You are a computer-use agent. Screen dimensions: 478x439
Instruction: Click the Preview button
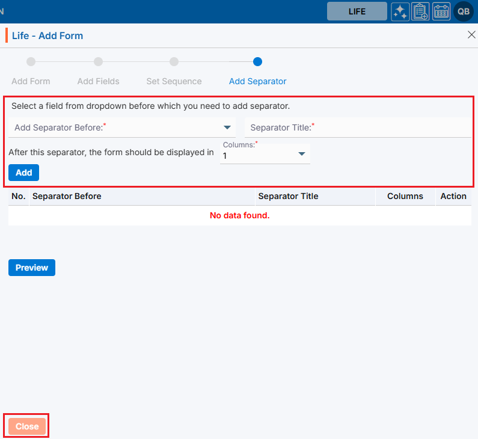pyautogui.click(x=32, y=268)
